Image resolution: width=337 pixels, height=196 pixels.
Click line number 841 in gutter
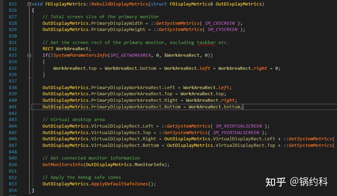coord(13,107)
